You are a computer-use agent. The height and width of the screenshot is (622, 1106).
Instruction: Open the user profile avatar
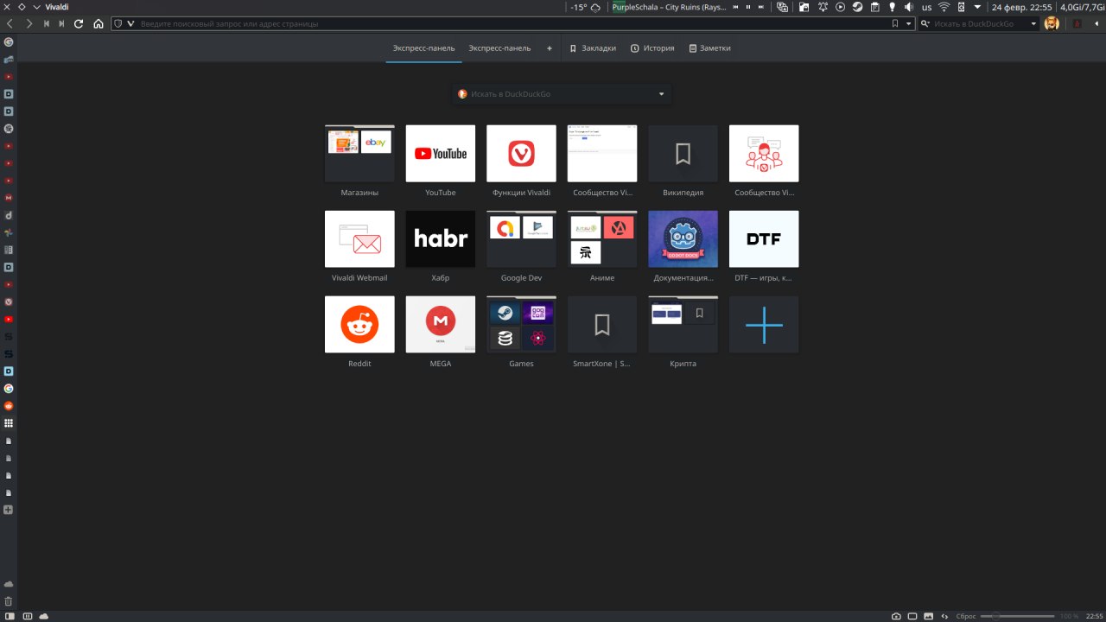(x=1052, y=23)
